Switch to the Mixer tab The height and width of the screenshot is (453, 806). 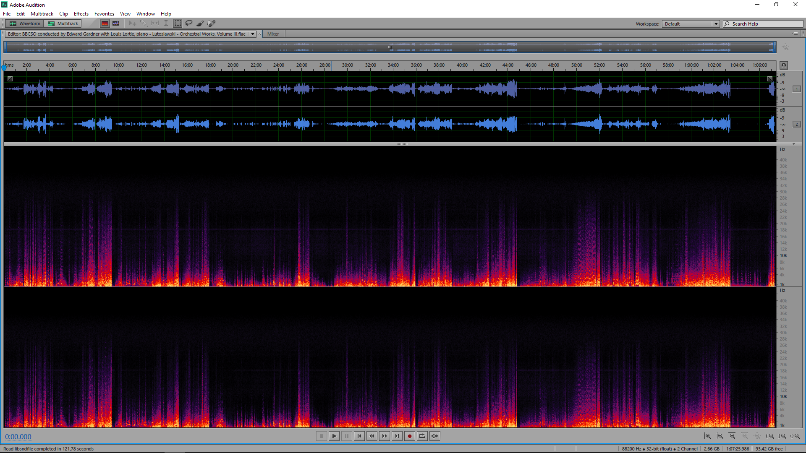273,34
